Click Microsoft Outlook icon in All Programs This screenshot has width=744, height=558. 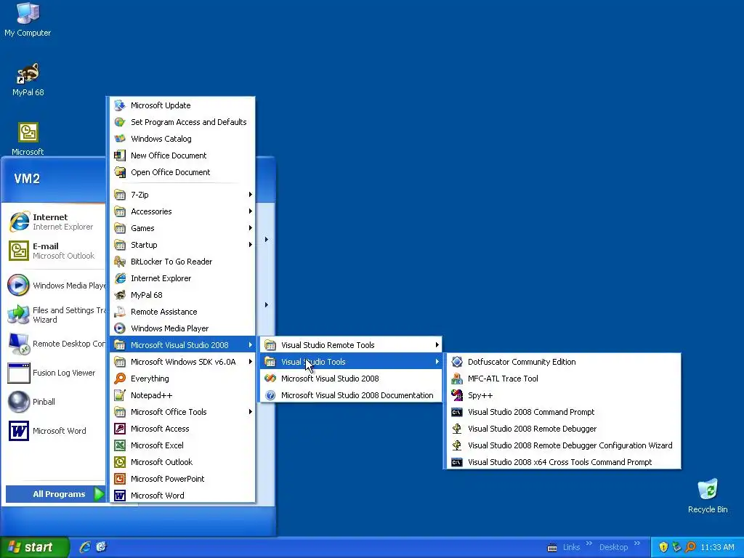[120, 462]
